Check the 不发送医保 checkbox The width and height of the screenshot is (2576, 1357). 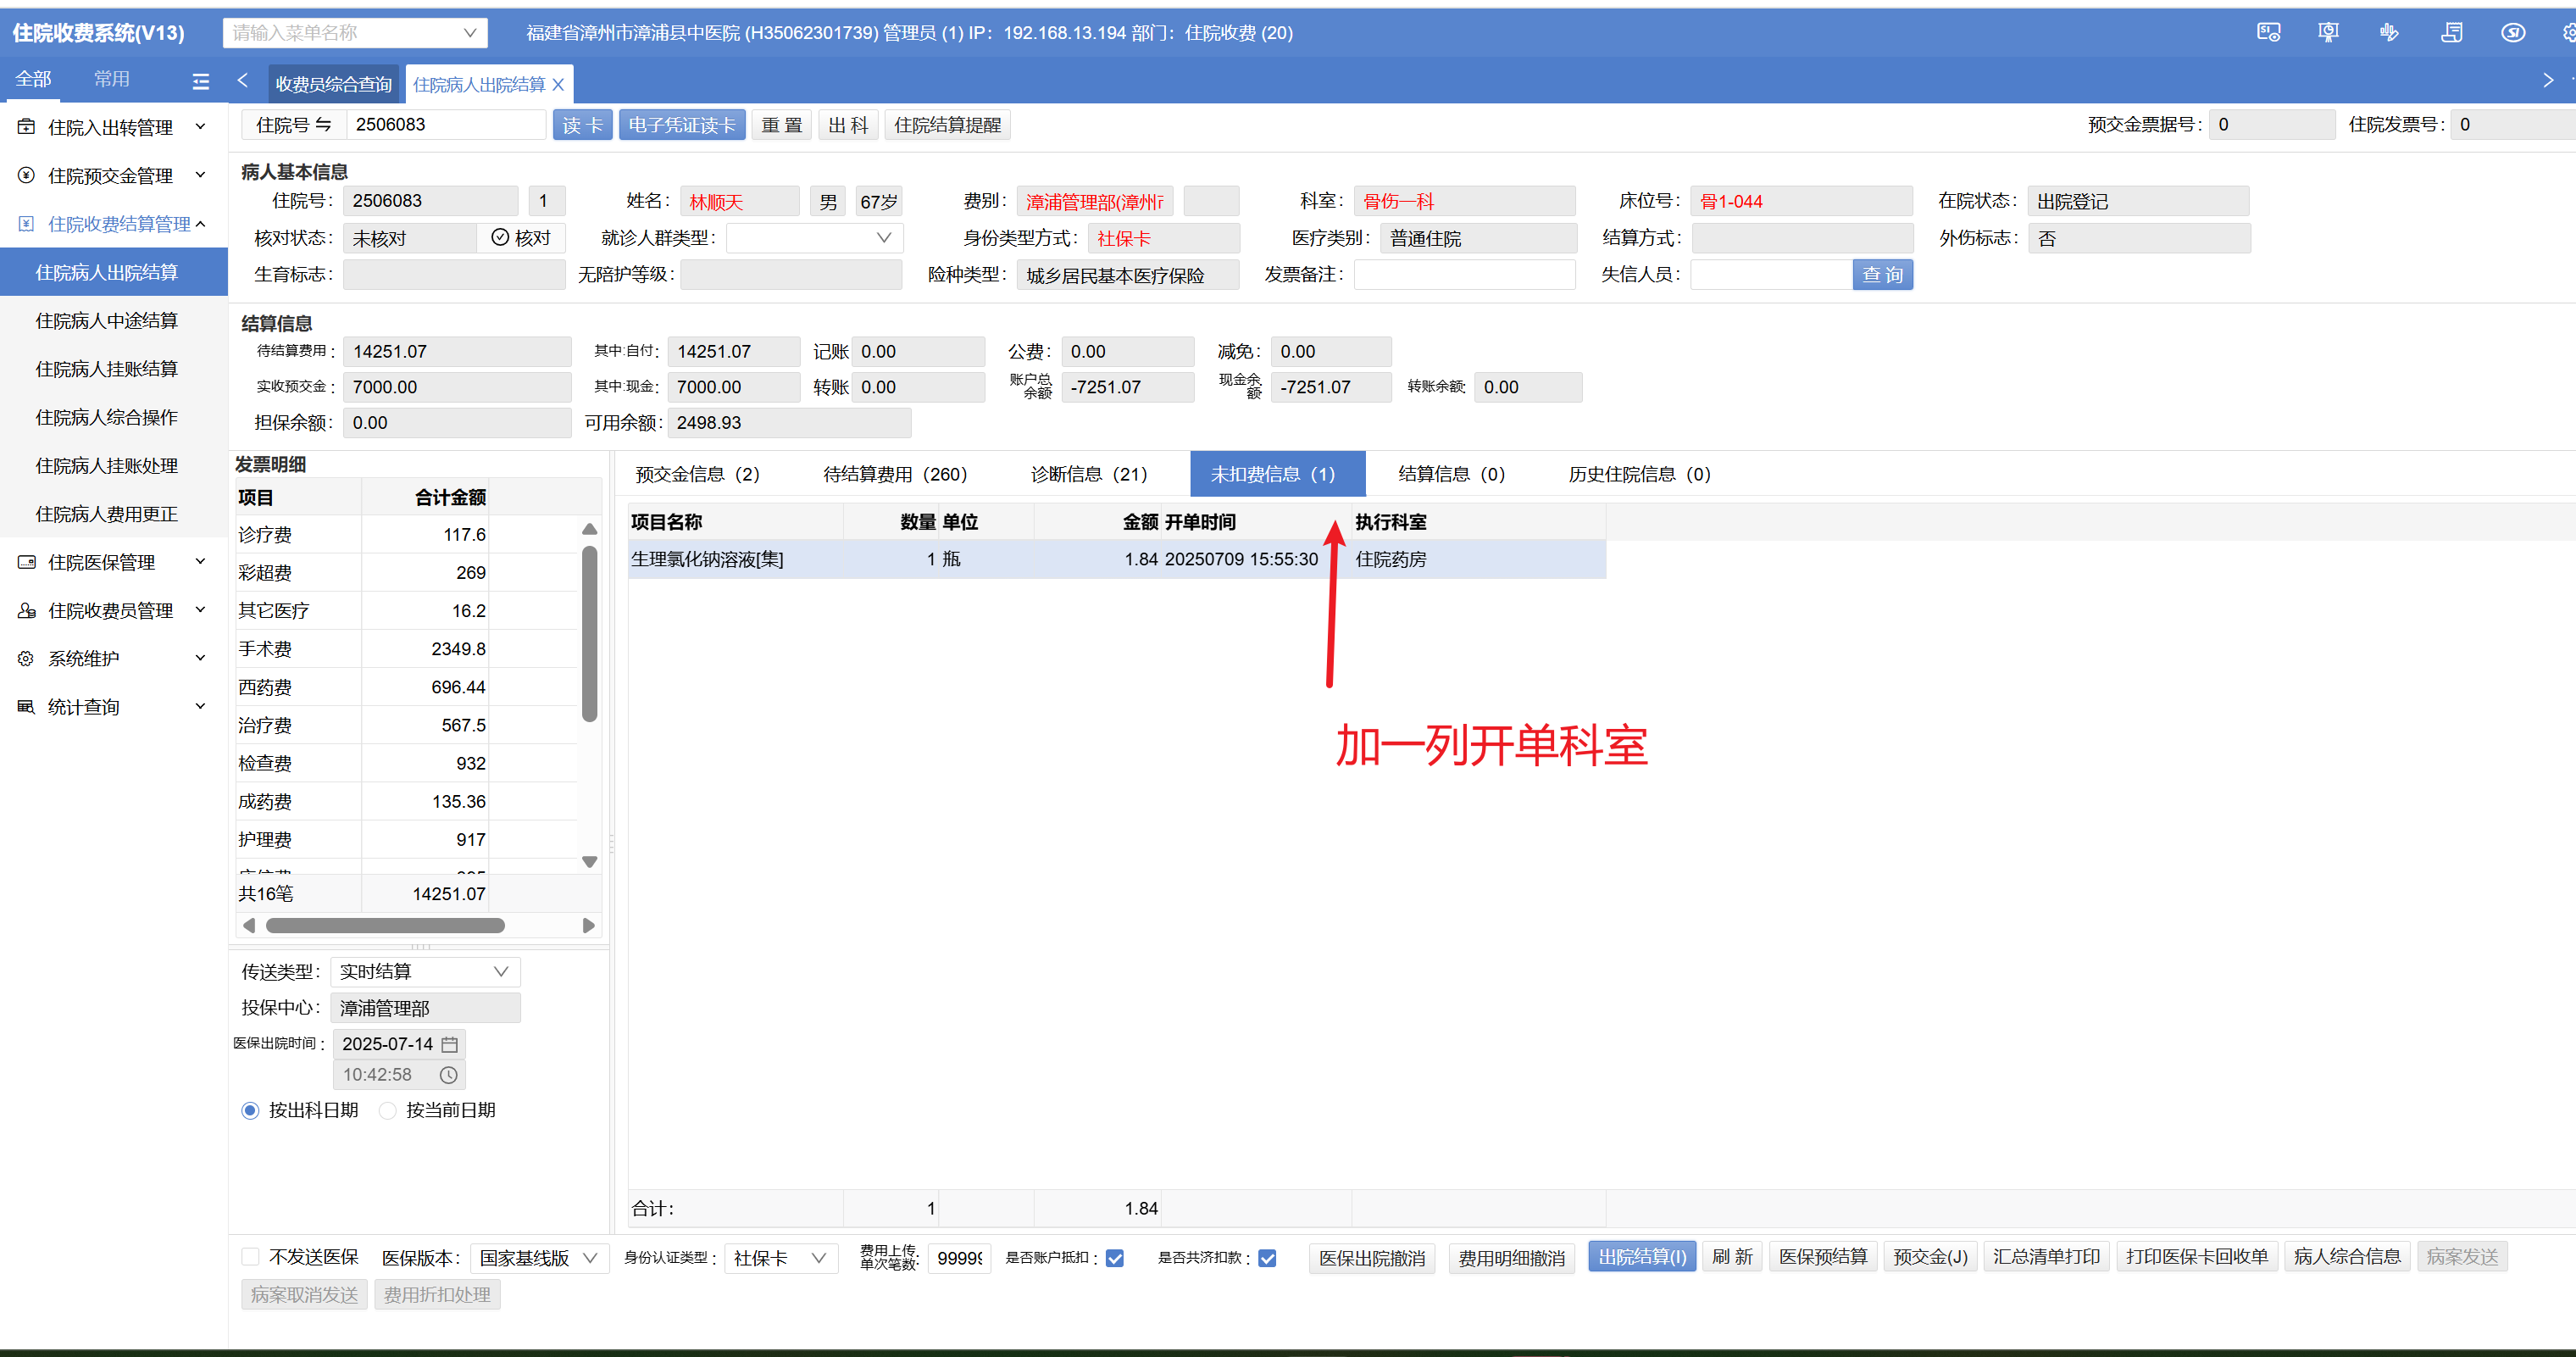(251, 1257)
